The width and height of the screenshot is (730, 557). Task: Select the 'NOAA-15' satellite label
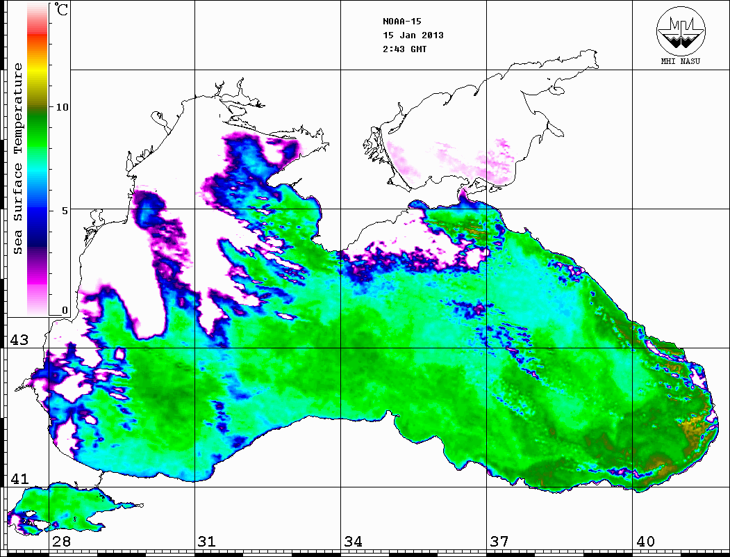click(x=401, y=22)
